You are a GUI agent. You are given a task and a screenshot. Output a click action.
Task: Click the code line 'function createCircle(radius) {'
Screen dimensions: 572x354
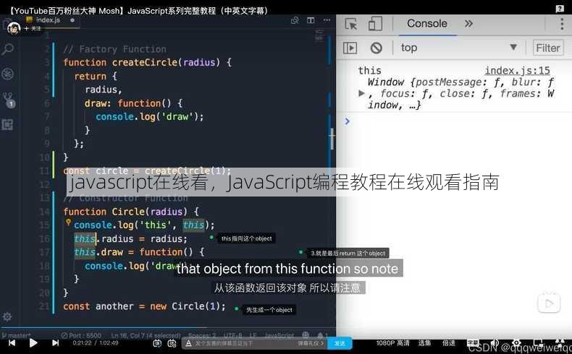[148, 63]
